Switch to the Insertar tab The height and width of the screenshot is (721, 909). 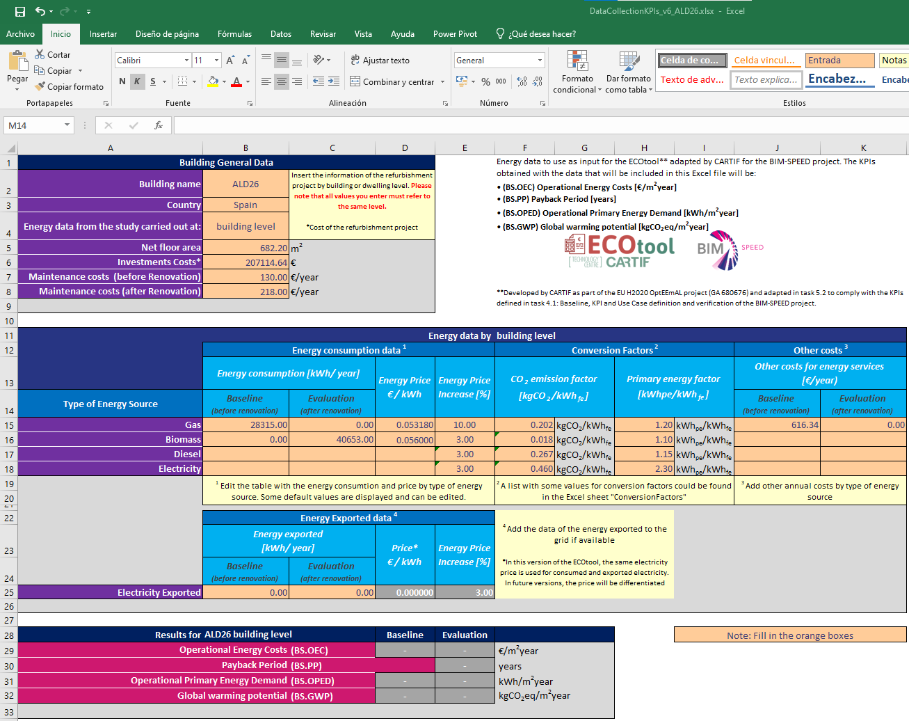click(103, 33)
